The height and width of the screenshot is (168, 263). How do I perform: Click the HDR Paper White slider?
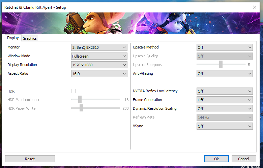(x=96, y=108)
